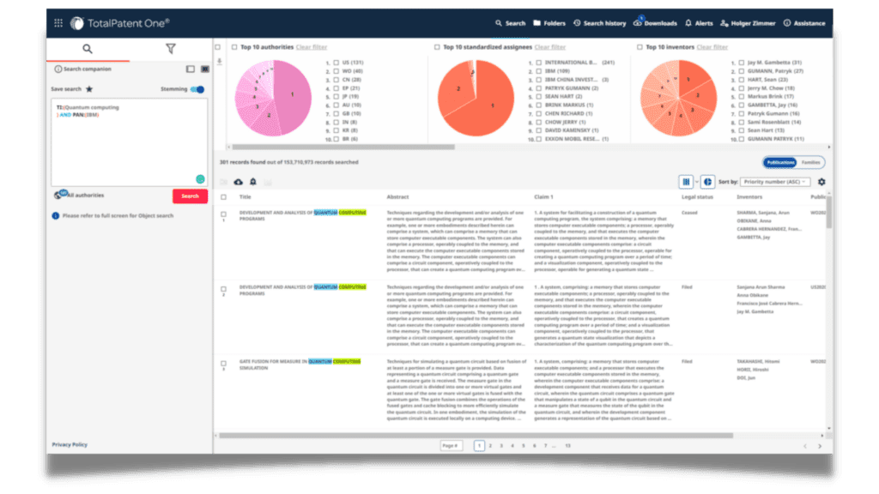Click the greyed bar chart analysis icon
The height and width of the screenshot is (494, 879).
(x=268, y=182)
